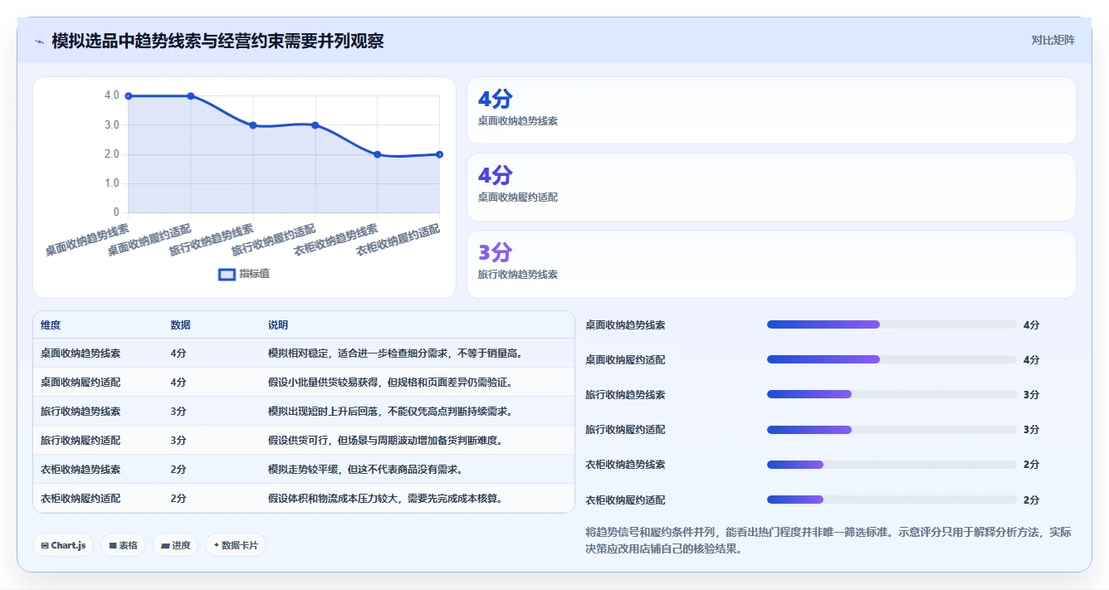The height and width of the screenshot is (590, 1109).
Task: Click the 3分 value in the 旅行收纳履约适配 table row
Action: (x=178, y=441)
